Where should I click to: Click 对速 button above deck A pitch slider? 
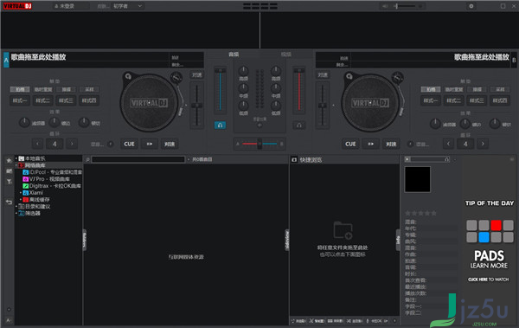click(x=197, y=75)
